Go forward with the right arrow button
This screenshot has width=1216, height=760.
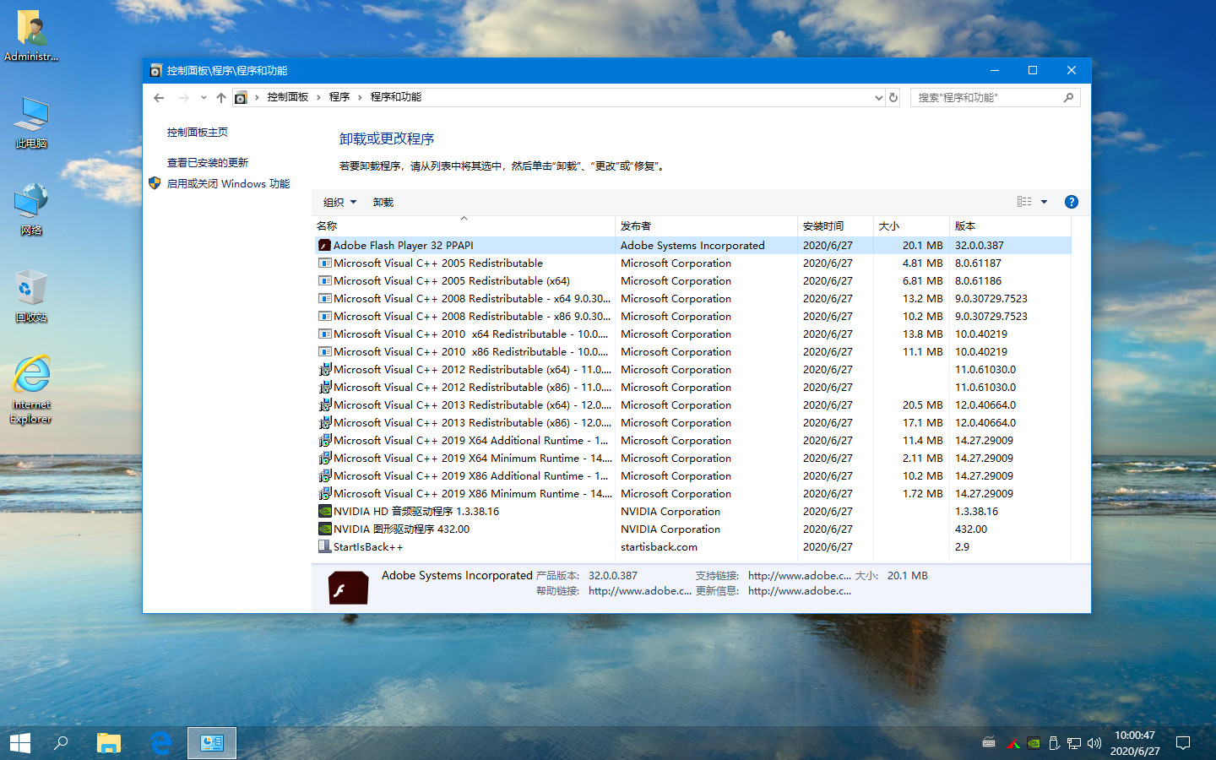click(183, 98)
